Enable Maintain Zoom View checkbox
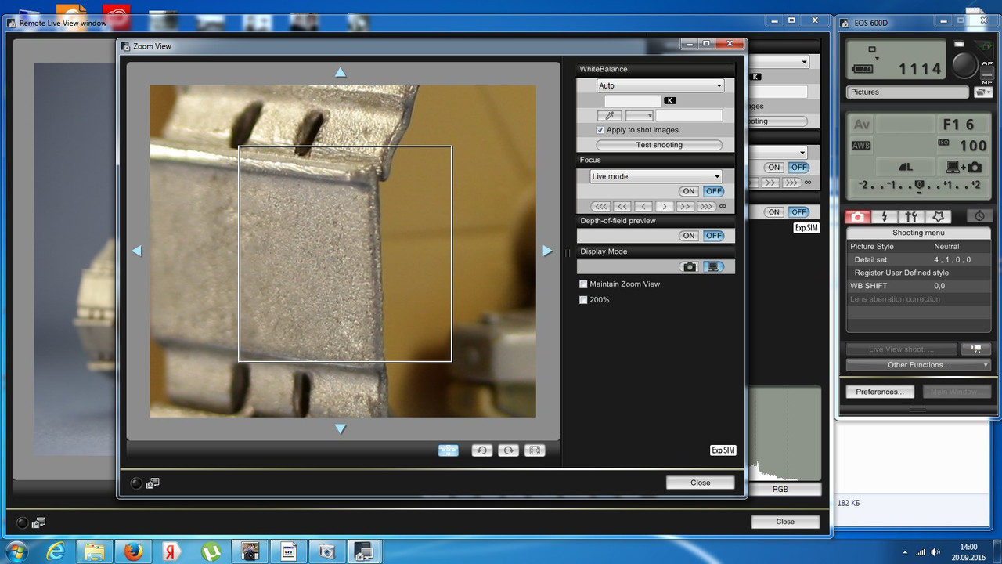1002x564 pixels. 583,284
